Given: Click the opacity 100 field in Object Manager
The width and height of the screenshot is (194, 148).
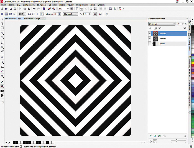Looking at the screenshot, I should coord(179,24).
